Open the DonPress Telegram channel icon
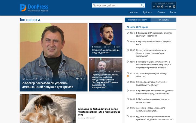Screen dimensions: 196x123 [154, 7]
